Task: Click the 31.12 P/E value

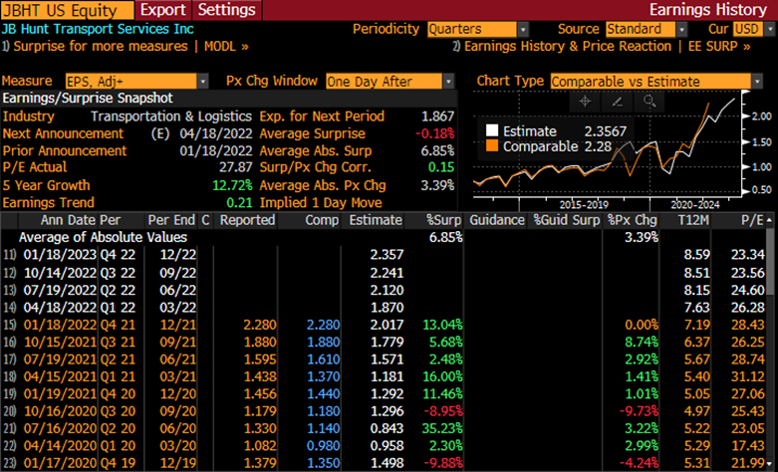Action: [x=748, y=376]
